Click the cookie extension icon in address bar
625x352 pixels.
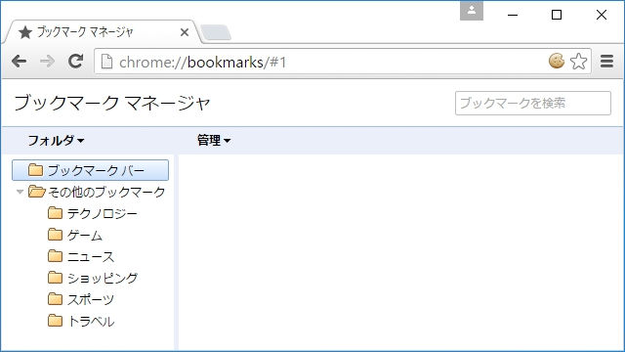click(557, 61)
